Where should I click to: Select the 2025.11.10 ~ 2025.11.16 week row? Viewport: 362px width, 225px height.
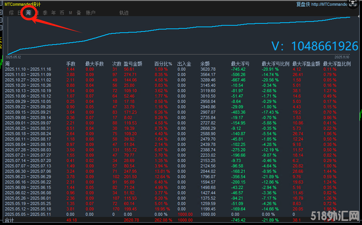[28, 69]
